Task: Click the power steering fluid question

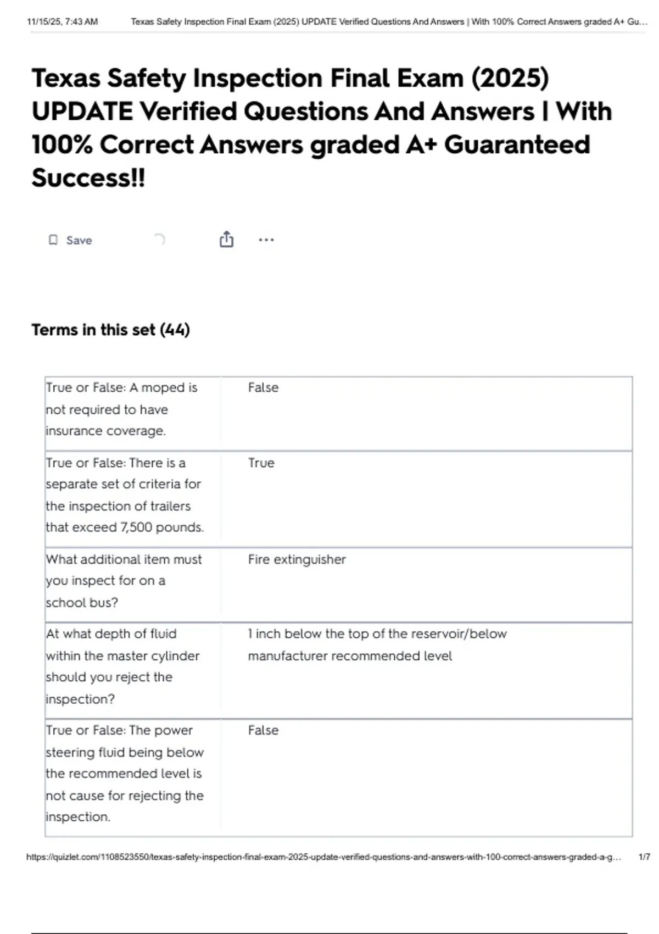Action: [125, 774]
